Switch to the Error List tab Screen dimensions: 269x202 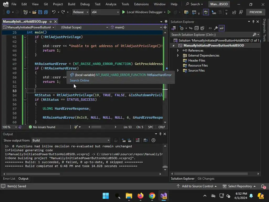tap(9, 179)
